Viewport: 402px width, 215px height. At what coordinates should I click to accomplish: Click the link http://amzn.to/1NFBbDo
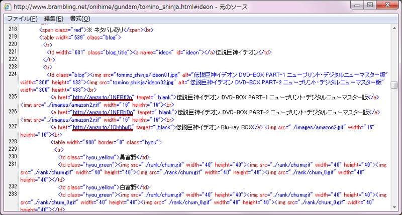pos(103,112)
